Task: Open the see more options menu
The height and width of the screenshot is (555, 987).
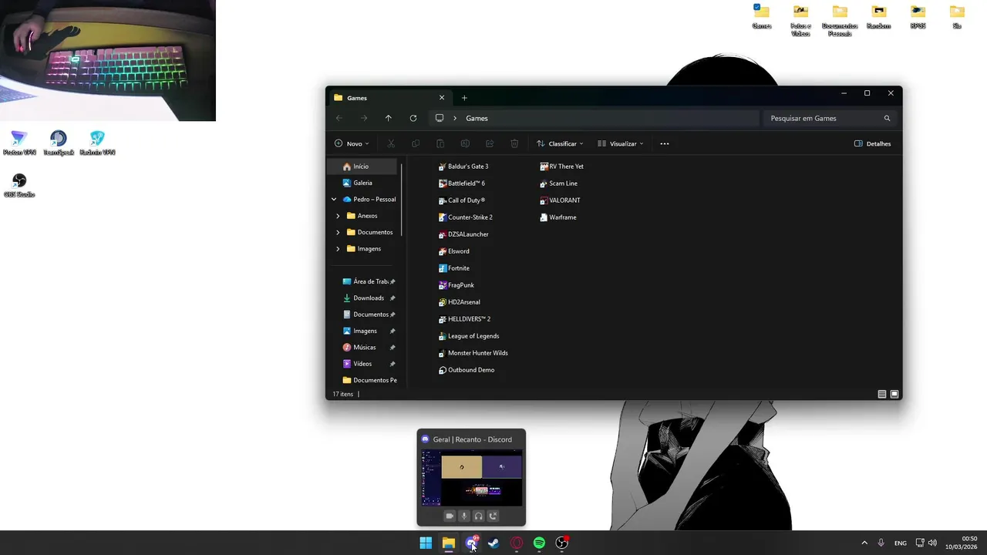Action: coord(665,143)
